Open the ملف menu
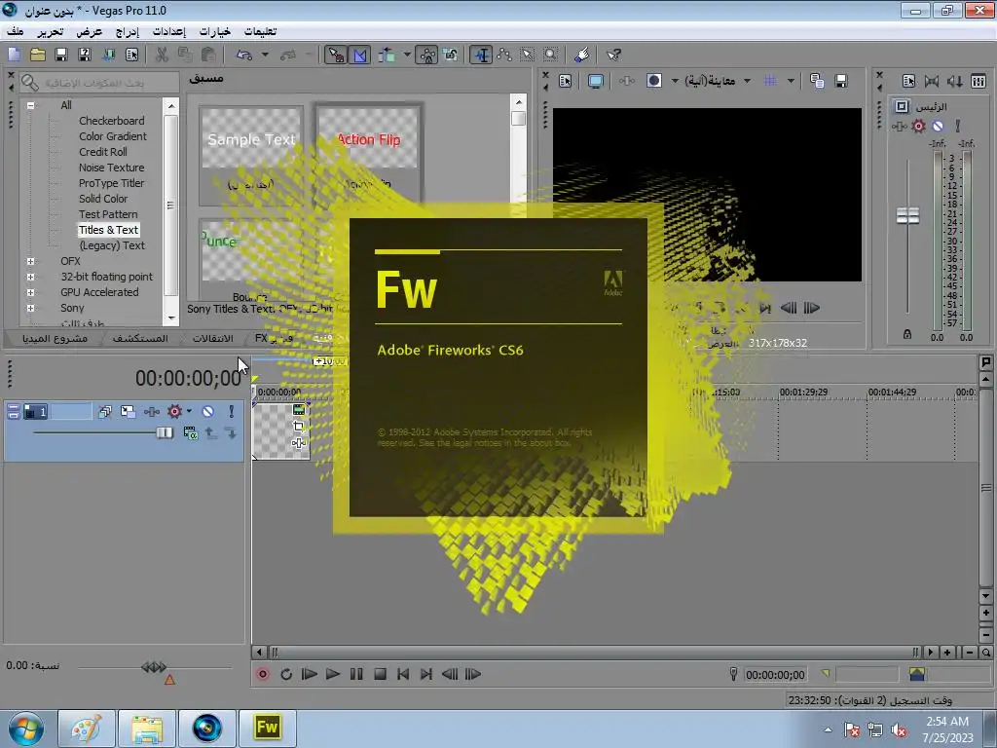Viewport: 997px width, 748px height. (16, 31)
